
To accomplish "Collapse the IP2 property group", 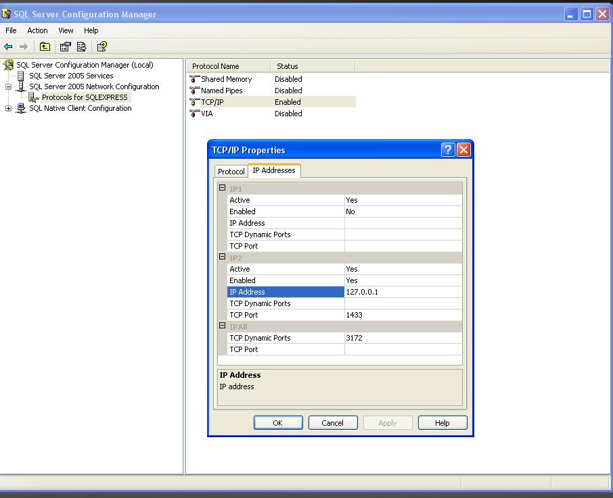I will pyautogui.click(x=222, y=256).
